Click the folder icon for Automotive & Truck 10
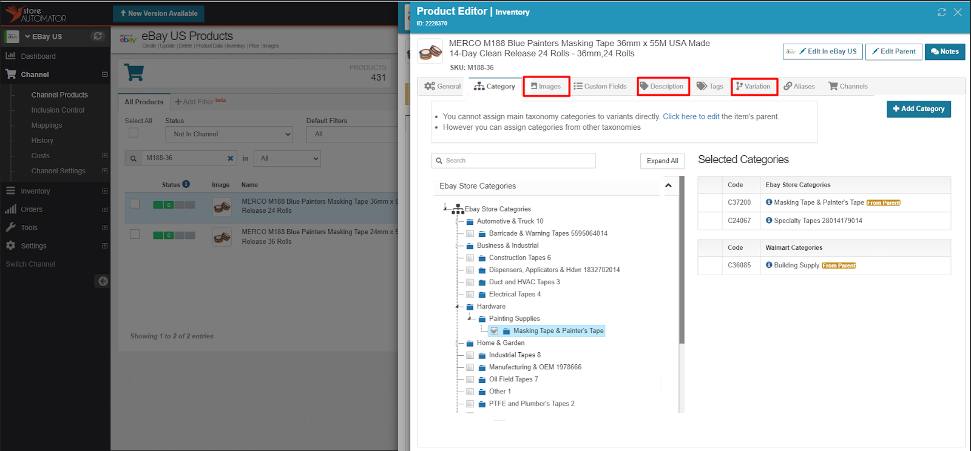The height and width of the screenshot is (451, 971). coord(470,221)
